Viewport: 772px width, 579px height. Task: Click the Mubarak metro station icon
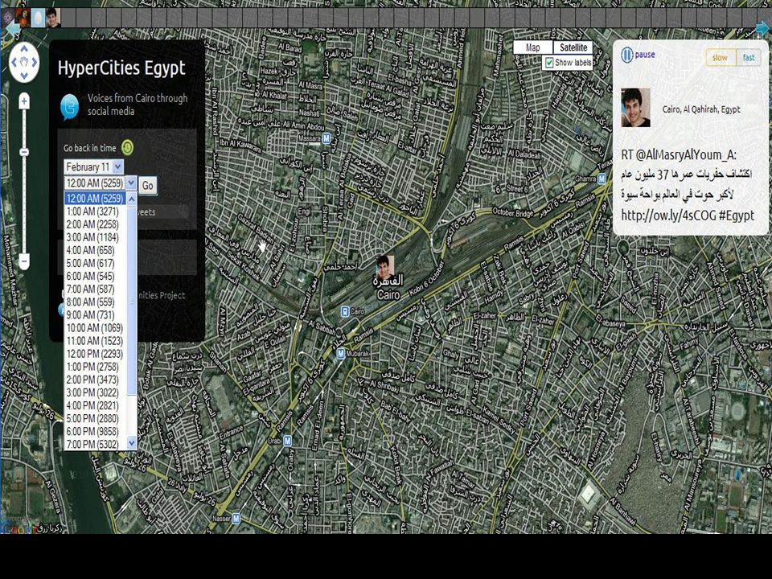(x=341, y=354)
